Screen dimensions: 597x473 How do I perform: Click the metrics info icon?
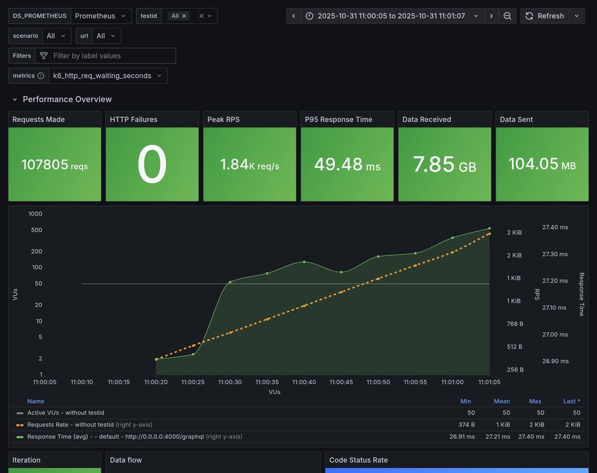tap(41, 76)
